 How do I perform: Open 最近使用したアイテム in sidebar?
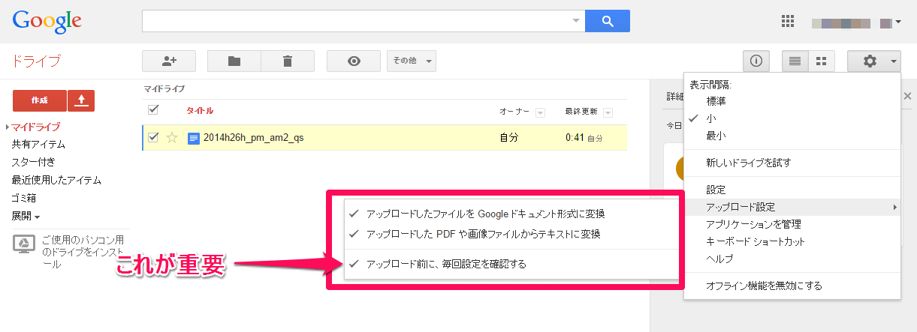click(56, 180)
